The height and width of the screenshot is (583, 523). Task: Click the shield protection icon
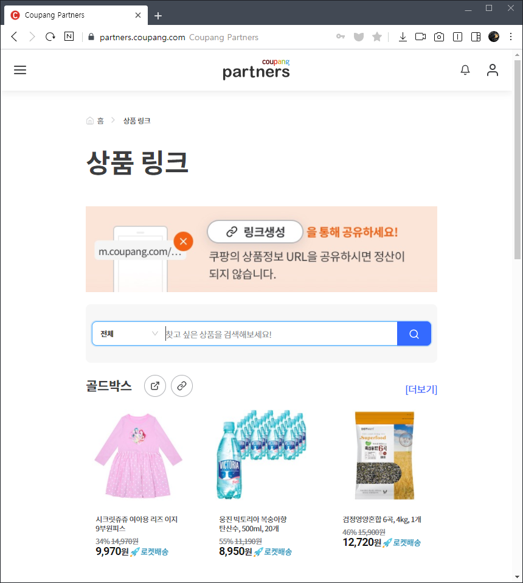pos(359,37)
